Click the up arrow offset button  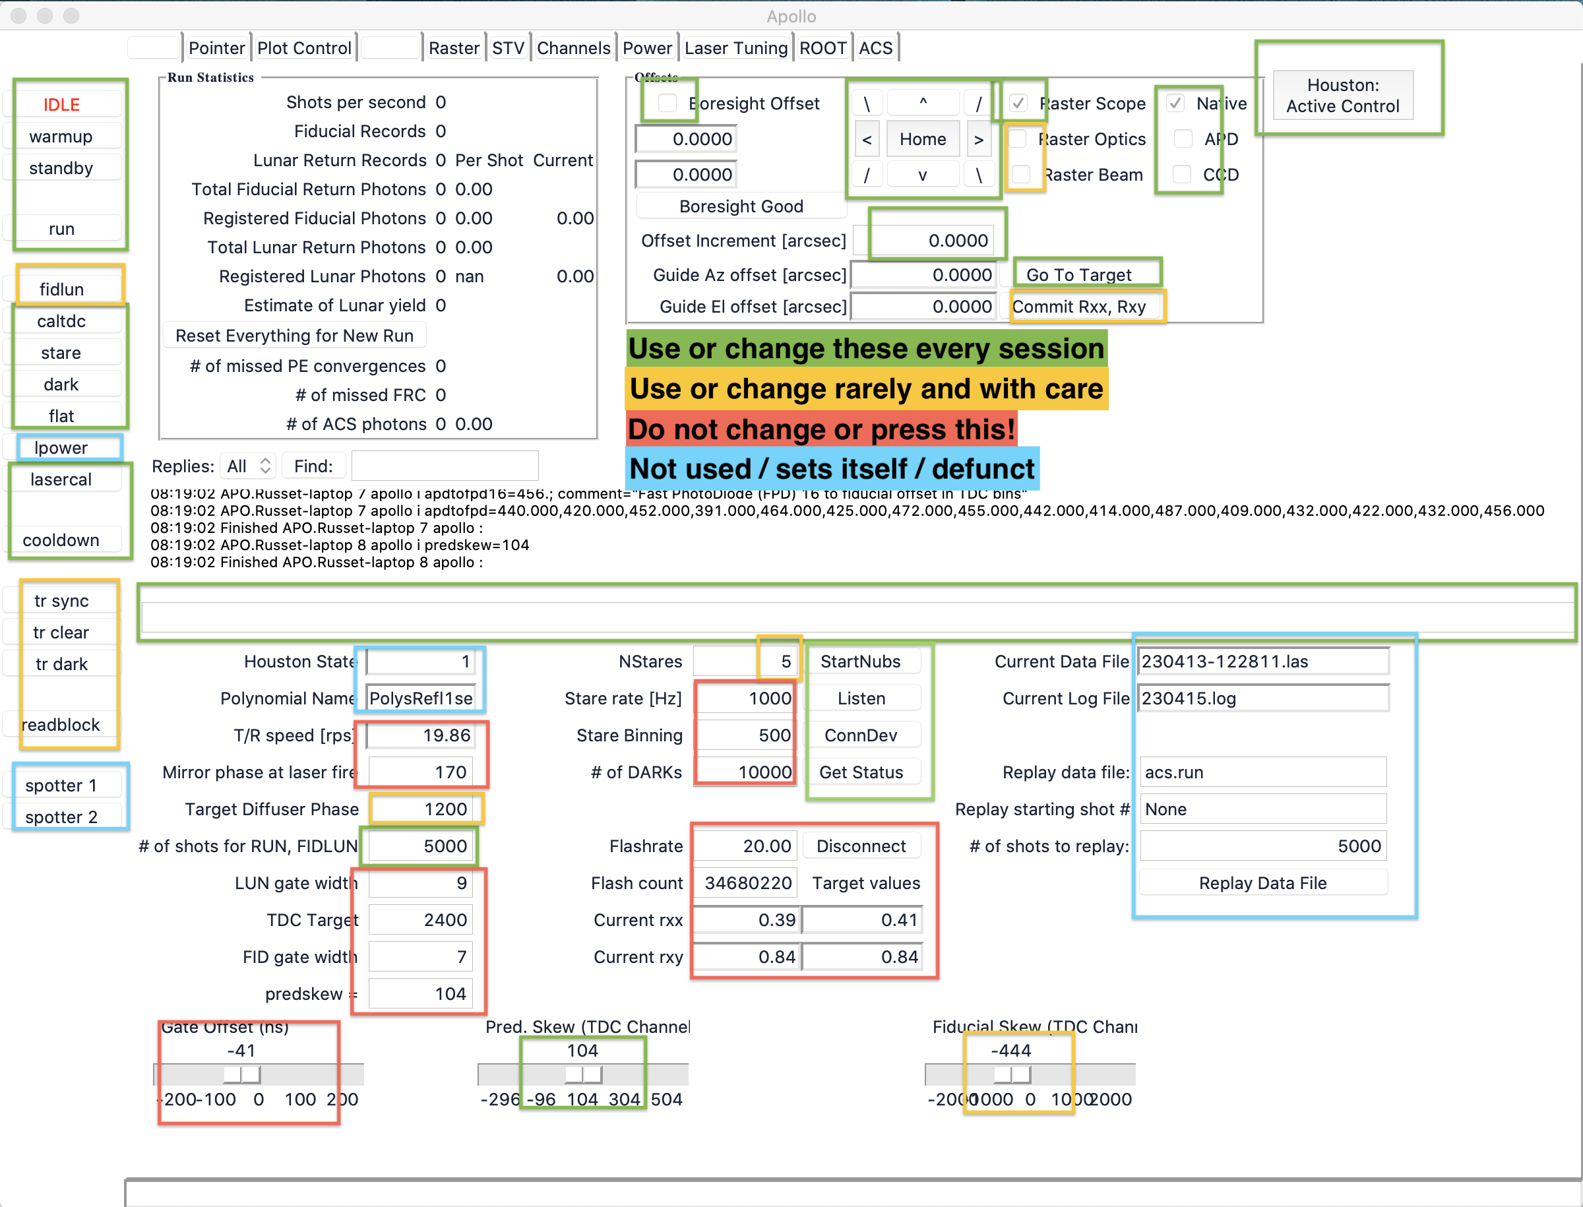(923, 104)
